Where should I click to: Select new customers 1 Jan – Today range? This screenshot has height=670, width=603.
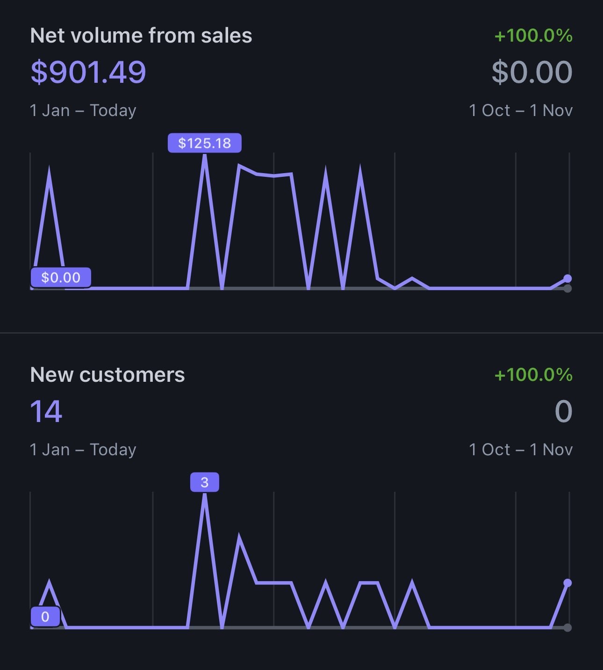pyautogui.click(x=83, y=450)
